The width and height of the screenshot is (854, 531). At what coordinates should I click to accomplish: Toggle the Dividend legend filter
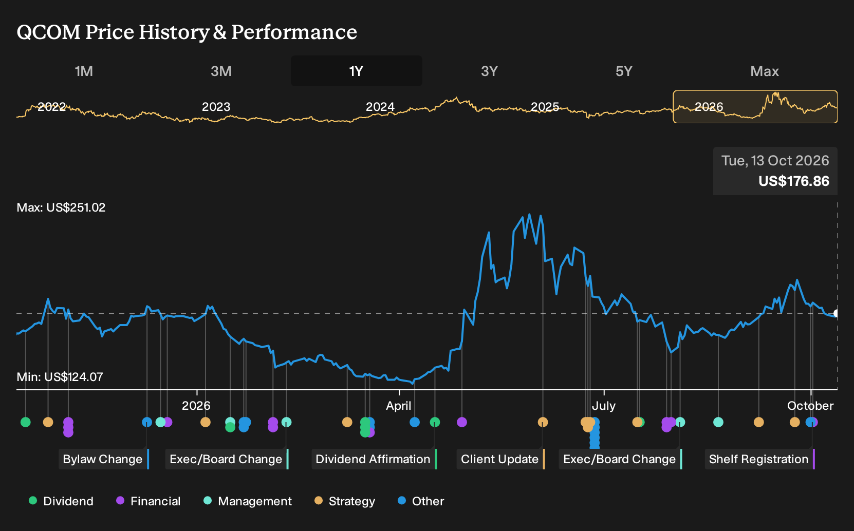point(61,501)
